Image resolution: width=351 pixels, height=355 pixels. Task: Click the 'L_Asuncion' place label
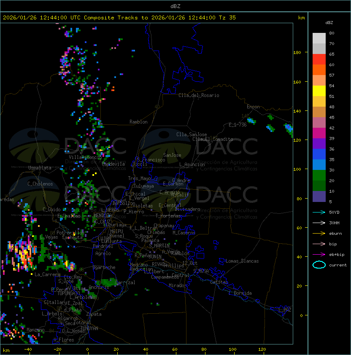tap(192, 164)
